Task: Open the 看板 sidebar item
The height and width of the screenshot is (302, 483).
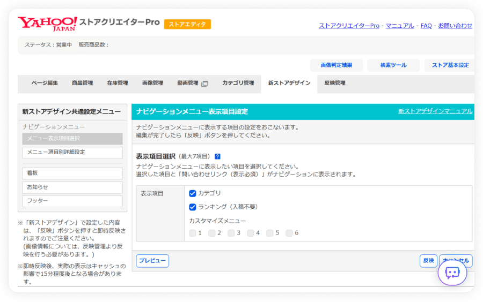Action: [72, 173]
